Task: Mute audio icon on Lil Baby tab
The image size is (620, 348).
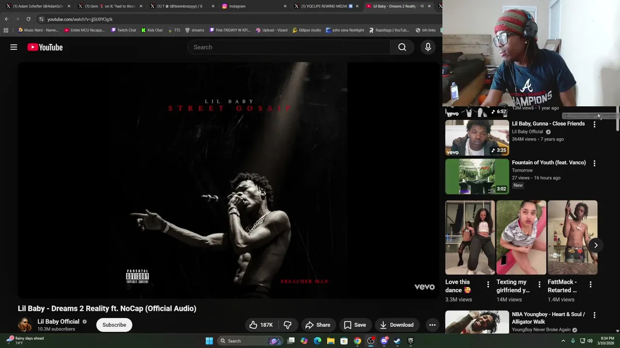Action: pyautogui.click(x=422, y=6)
